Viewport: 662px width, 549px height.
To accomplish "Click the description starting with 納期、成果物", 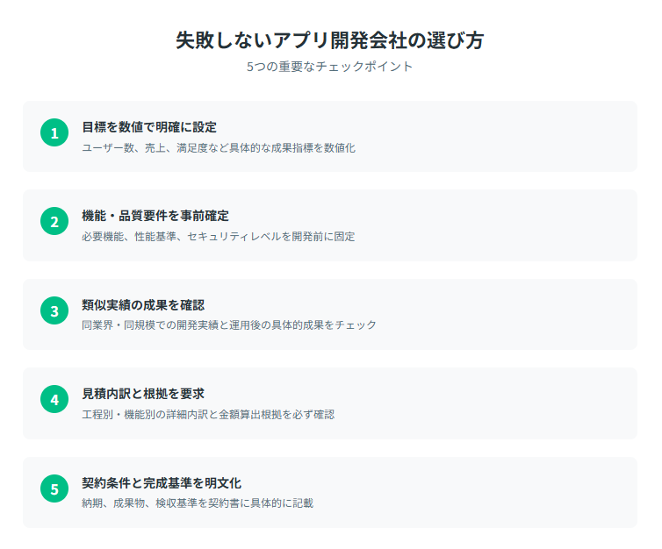I will coord(198,503).
